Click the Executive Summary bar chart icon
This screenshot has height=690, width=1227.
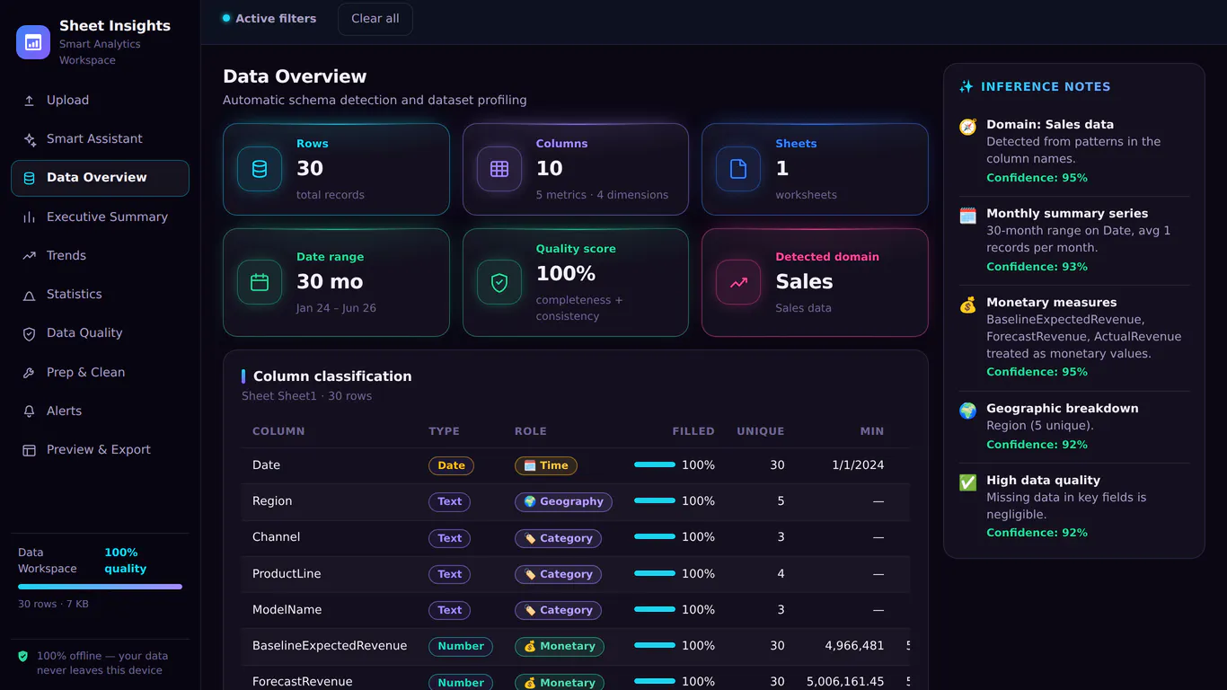[29, 217]
